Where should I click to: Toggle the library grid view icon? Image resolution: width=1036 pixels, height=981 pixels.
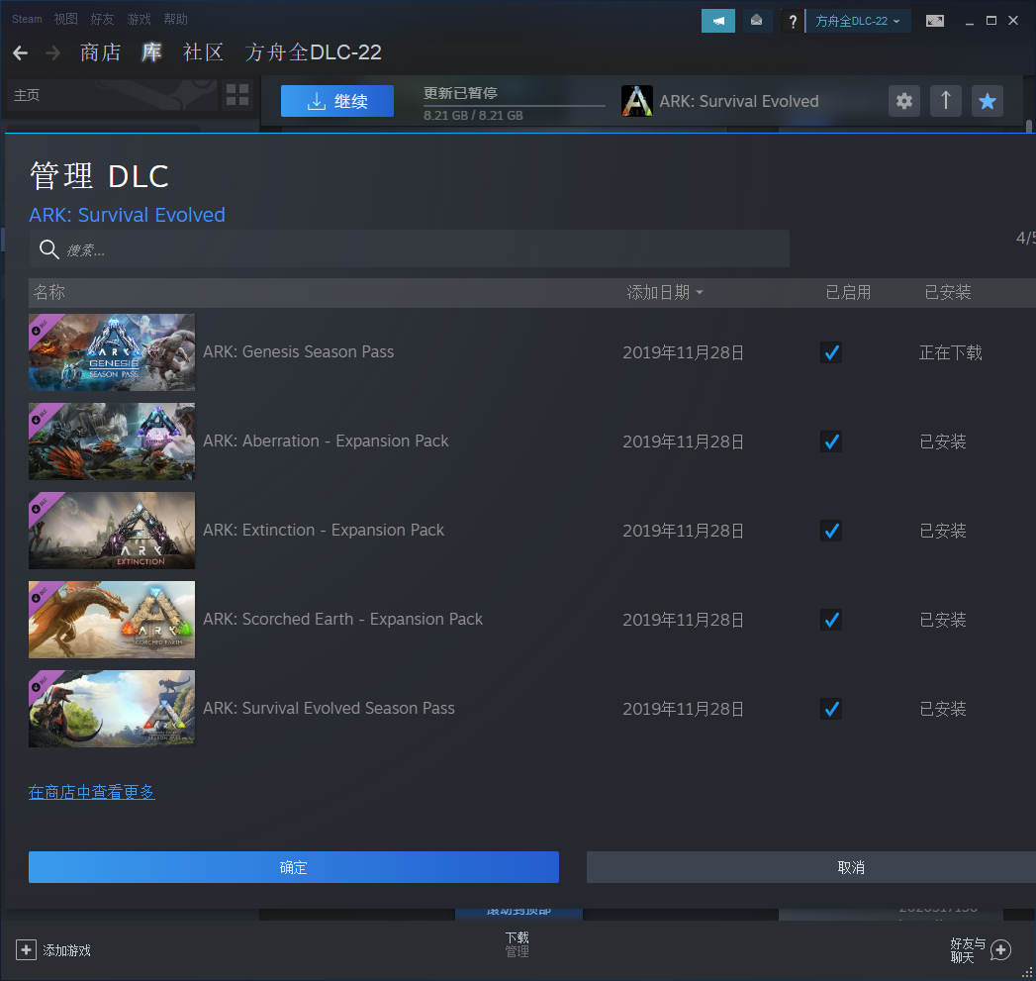click(237, 94)
